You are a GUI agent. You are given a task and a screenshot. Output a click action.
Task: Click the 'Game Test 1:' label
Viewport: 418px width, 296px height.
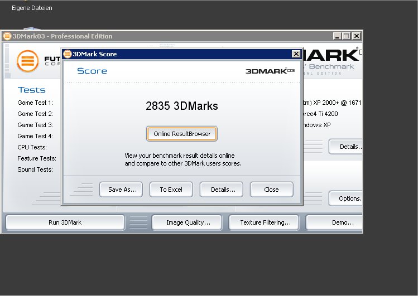pyautogui.click(x=35, y=103)
